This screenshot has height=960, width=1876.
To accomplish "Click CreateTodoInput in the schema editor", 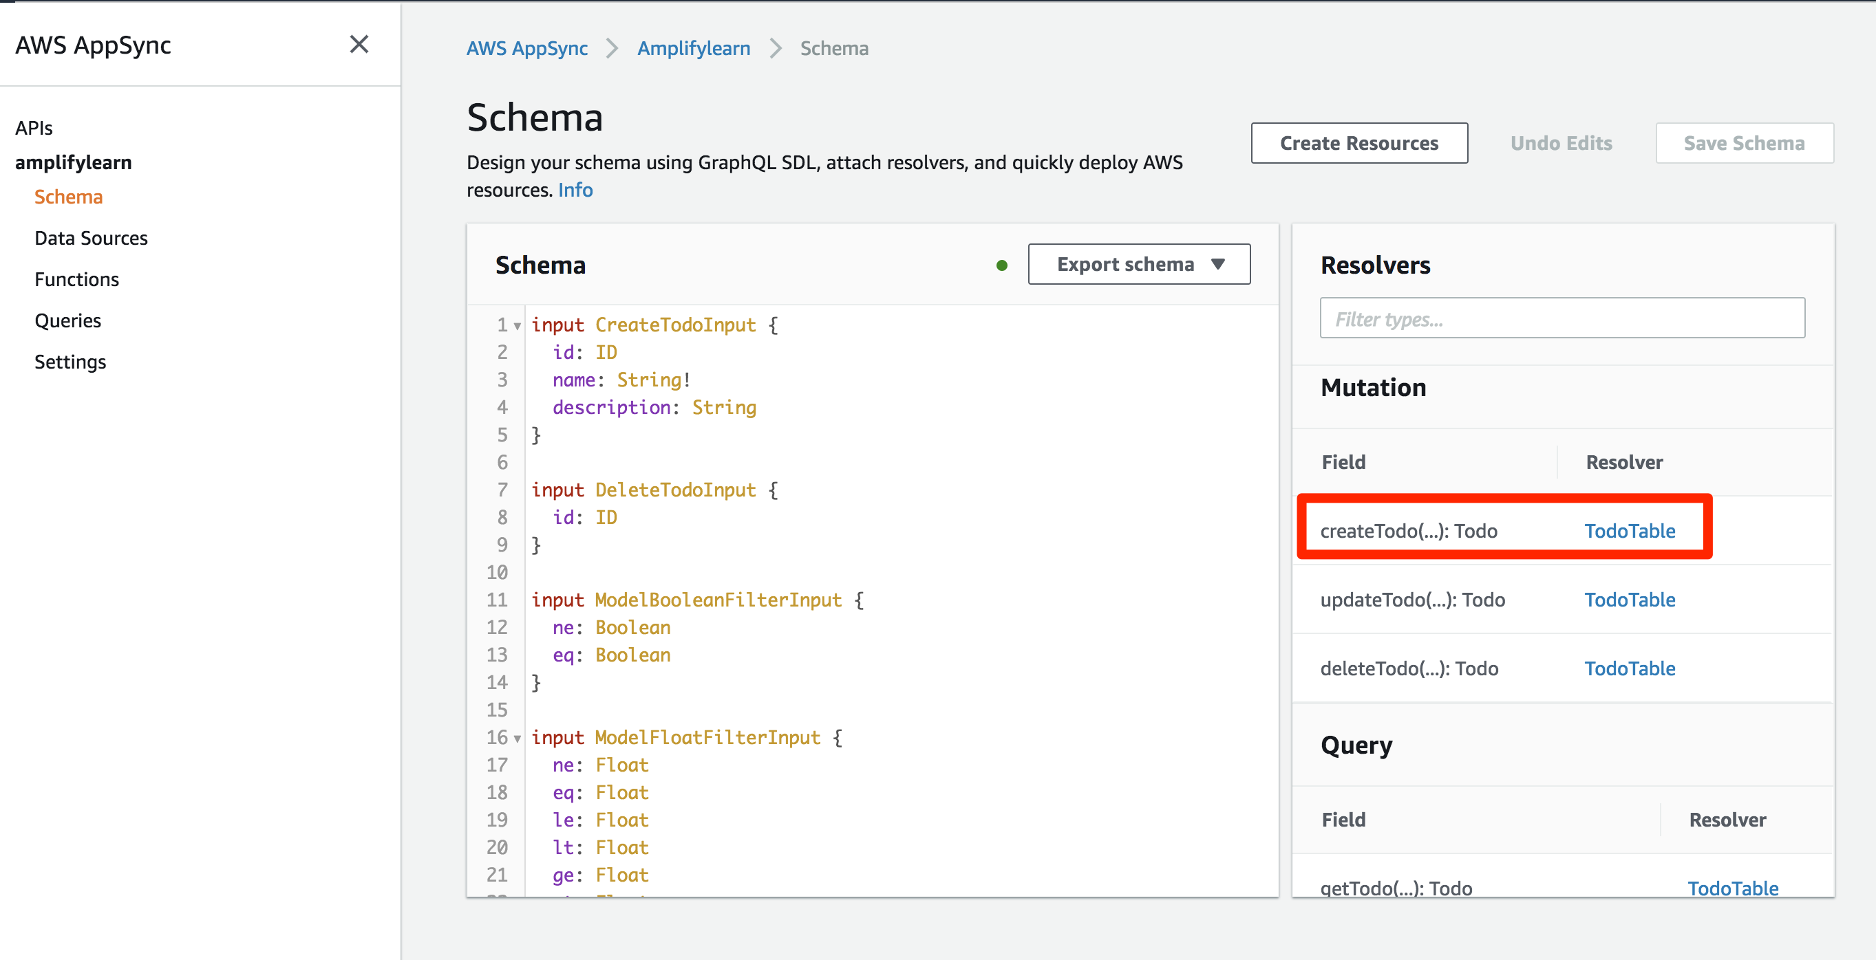I will pos(675,325).
